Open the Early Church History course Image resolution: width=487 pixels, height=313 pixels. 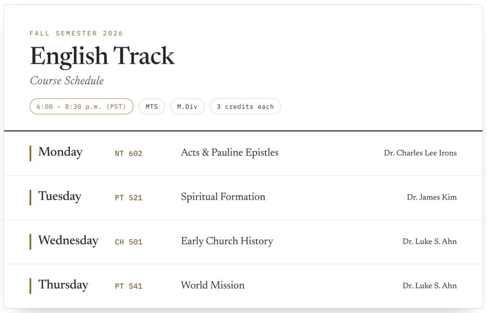pos(227,241)
